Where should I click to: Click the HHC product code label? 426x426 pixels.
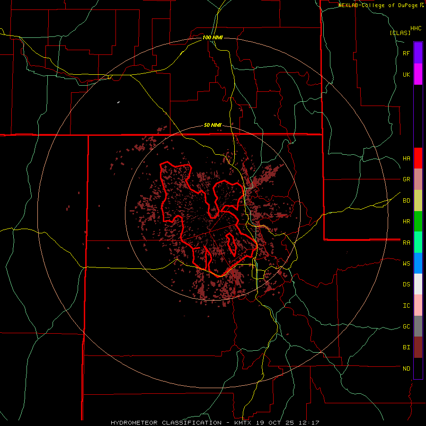click(x=416, y=28)
